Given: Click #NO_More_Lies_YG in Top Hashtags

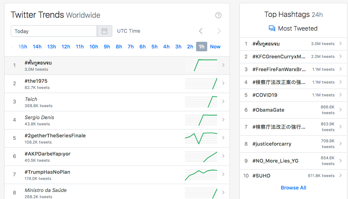Looking at the screenshot, I should [x=275, y=161].
